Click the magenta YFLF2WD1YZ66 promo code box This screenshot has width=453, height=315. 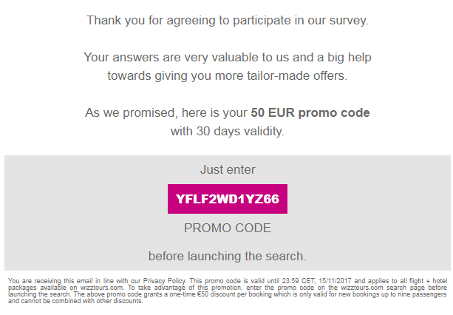228,199
